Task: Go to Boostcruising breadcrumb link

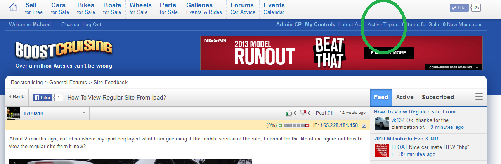Action: (26, 82)
